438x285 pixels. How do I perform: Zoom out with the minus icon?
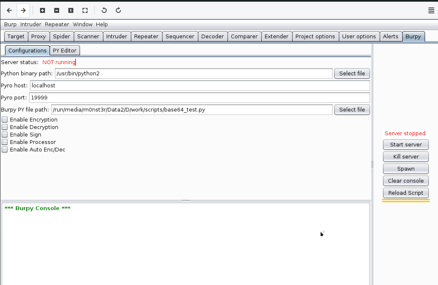tap(57, 10)
